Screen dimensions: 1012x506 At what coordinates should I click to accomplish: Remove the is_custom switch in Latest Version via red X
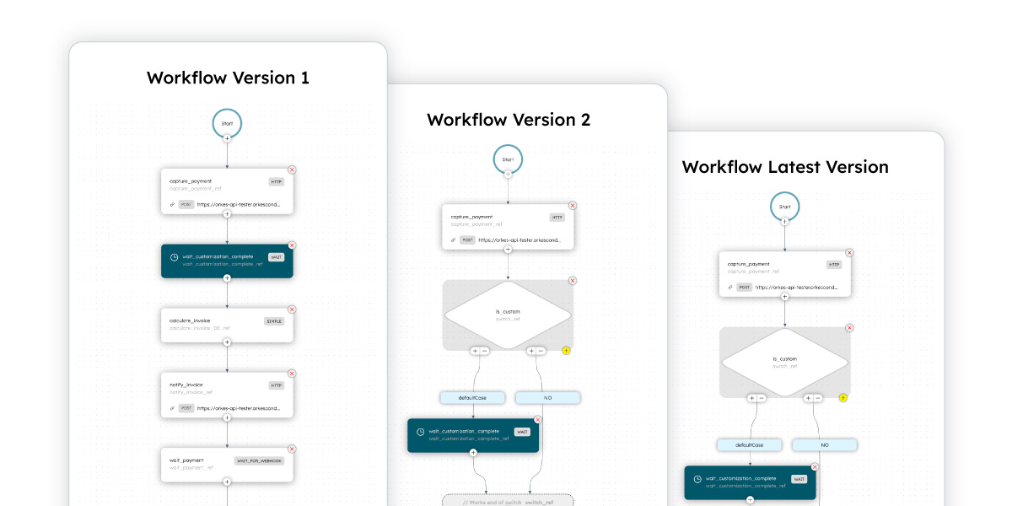coord(848,326)
